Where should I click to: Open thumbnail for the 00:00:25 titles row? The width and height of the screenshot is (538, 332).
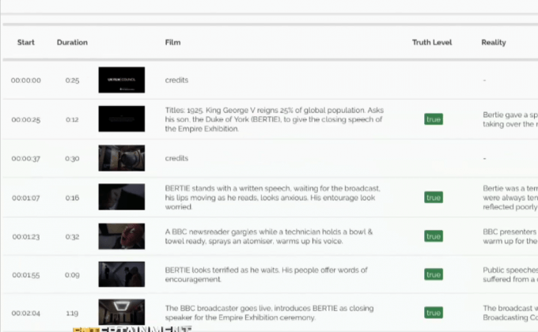click(x=122, y=119)
